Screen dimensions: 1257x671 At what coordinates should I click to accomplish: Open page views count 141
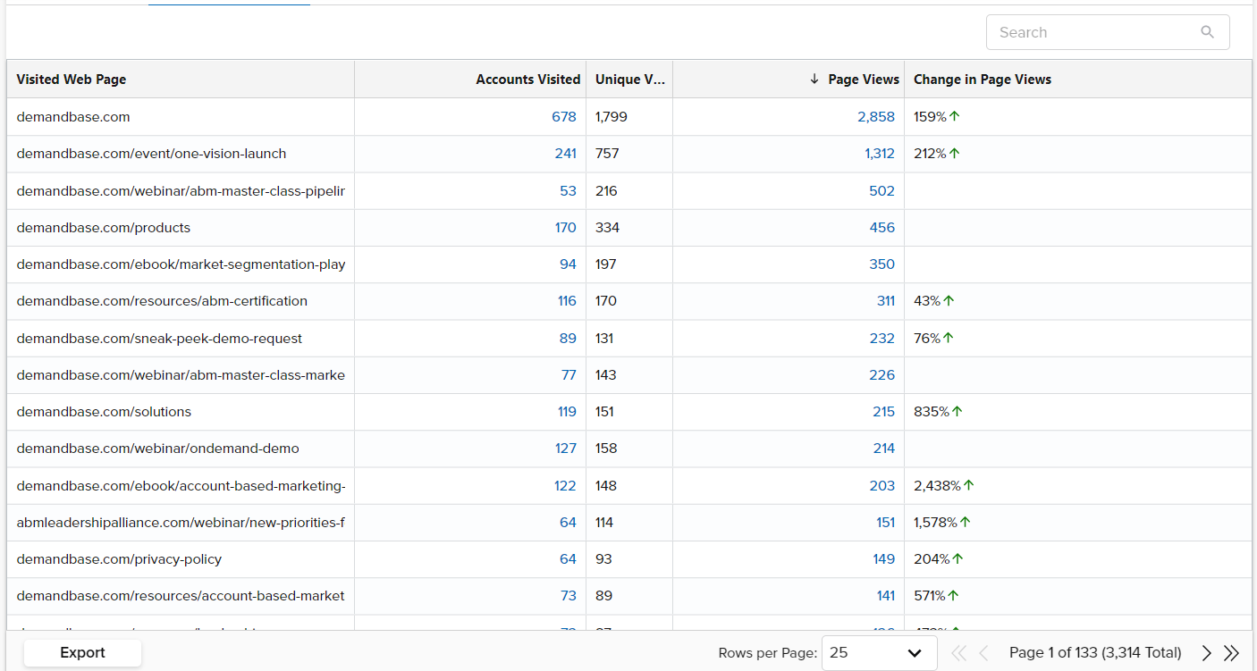pyautogui.click(x=885, y=596)
